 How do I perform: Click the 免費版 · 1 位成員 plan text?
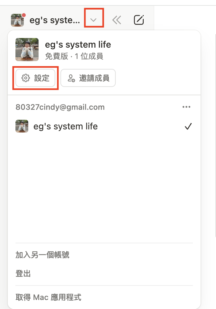click(x=74, y=57)
